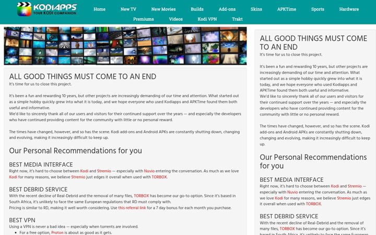The width and height of the screenshot is (376, 235).
Task: Open Nuvio link in sidebar
Action: pos(292,192)
